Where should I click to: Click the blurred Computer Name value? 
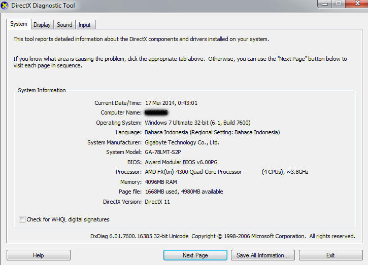click(x=156, y=112)
